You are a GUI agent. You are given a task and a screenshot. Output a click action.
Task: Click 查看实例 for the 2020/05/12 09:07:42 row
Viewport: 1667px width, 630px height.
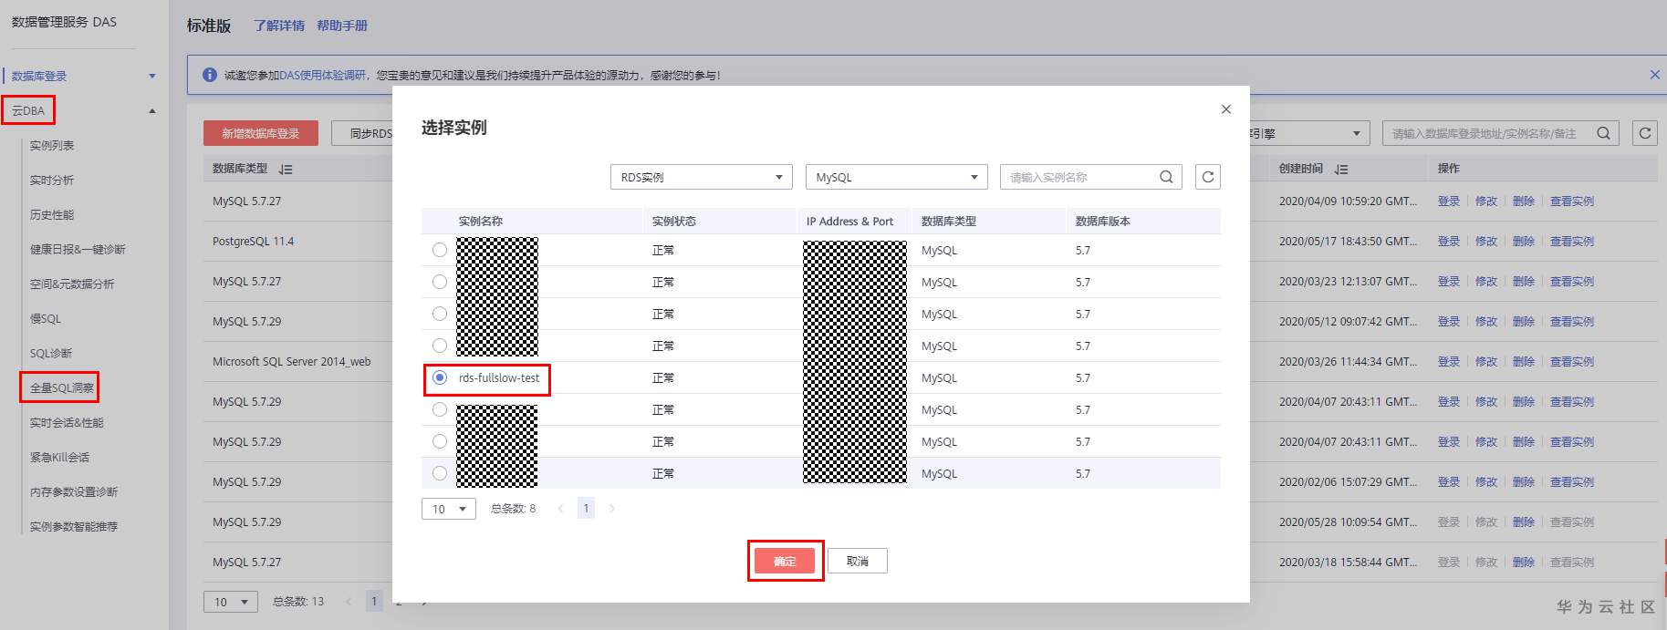1572,322
